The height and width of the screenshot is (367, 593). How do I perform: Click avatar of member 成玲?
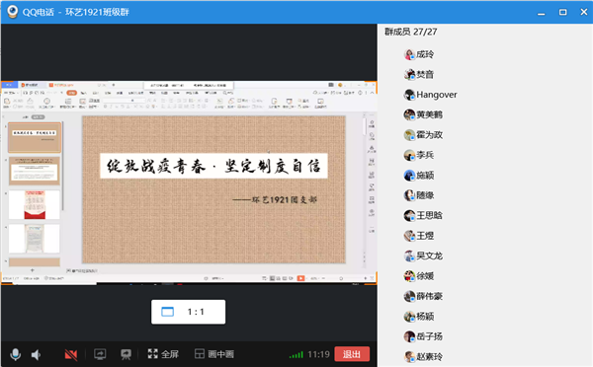point(409,54)
